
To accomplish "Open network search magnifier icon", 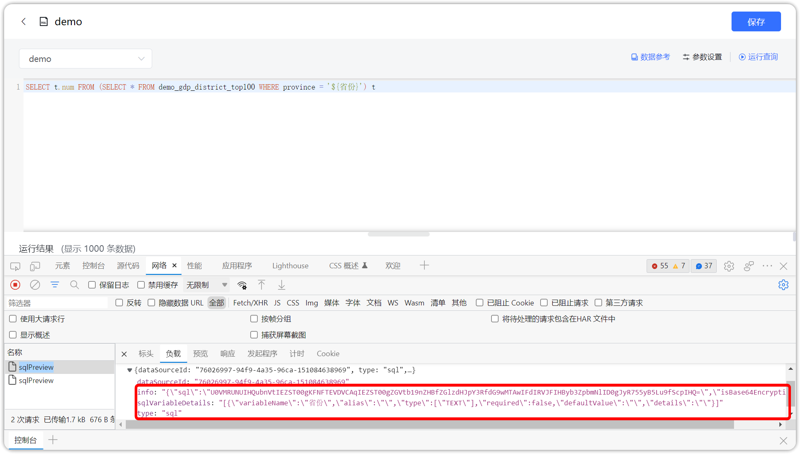I will [74, 285].
